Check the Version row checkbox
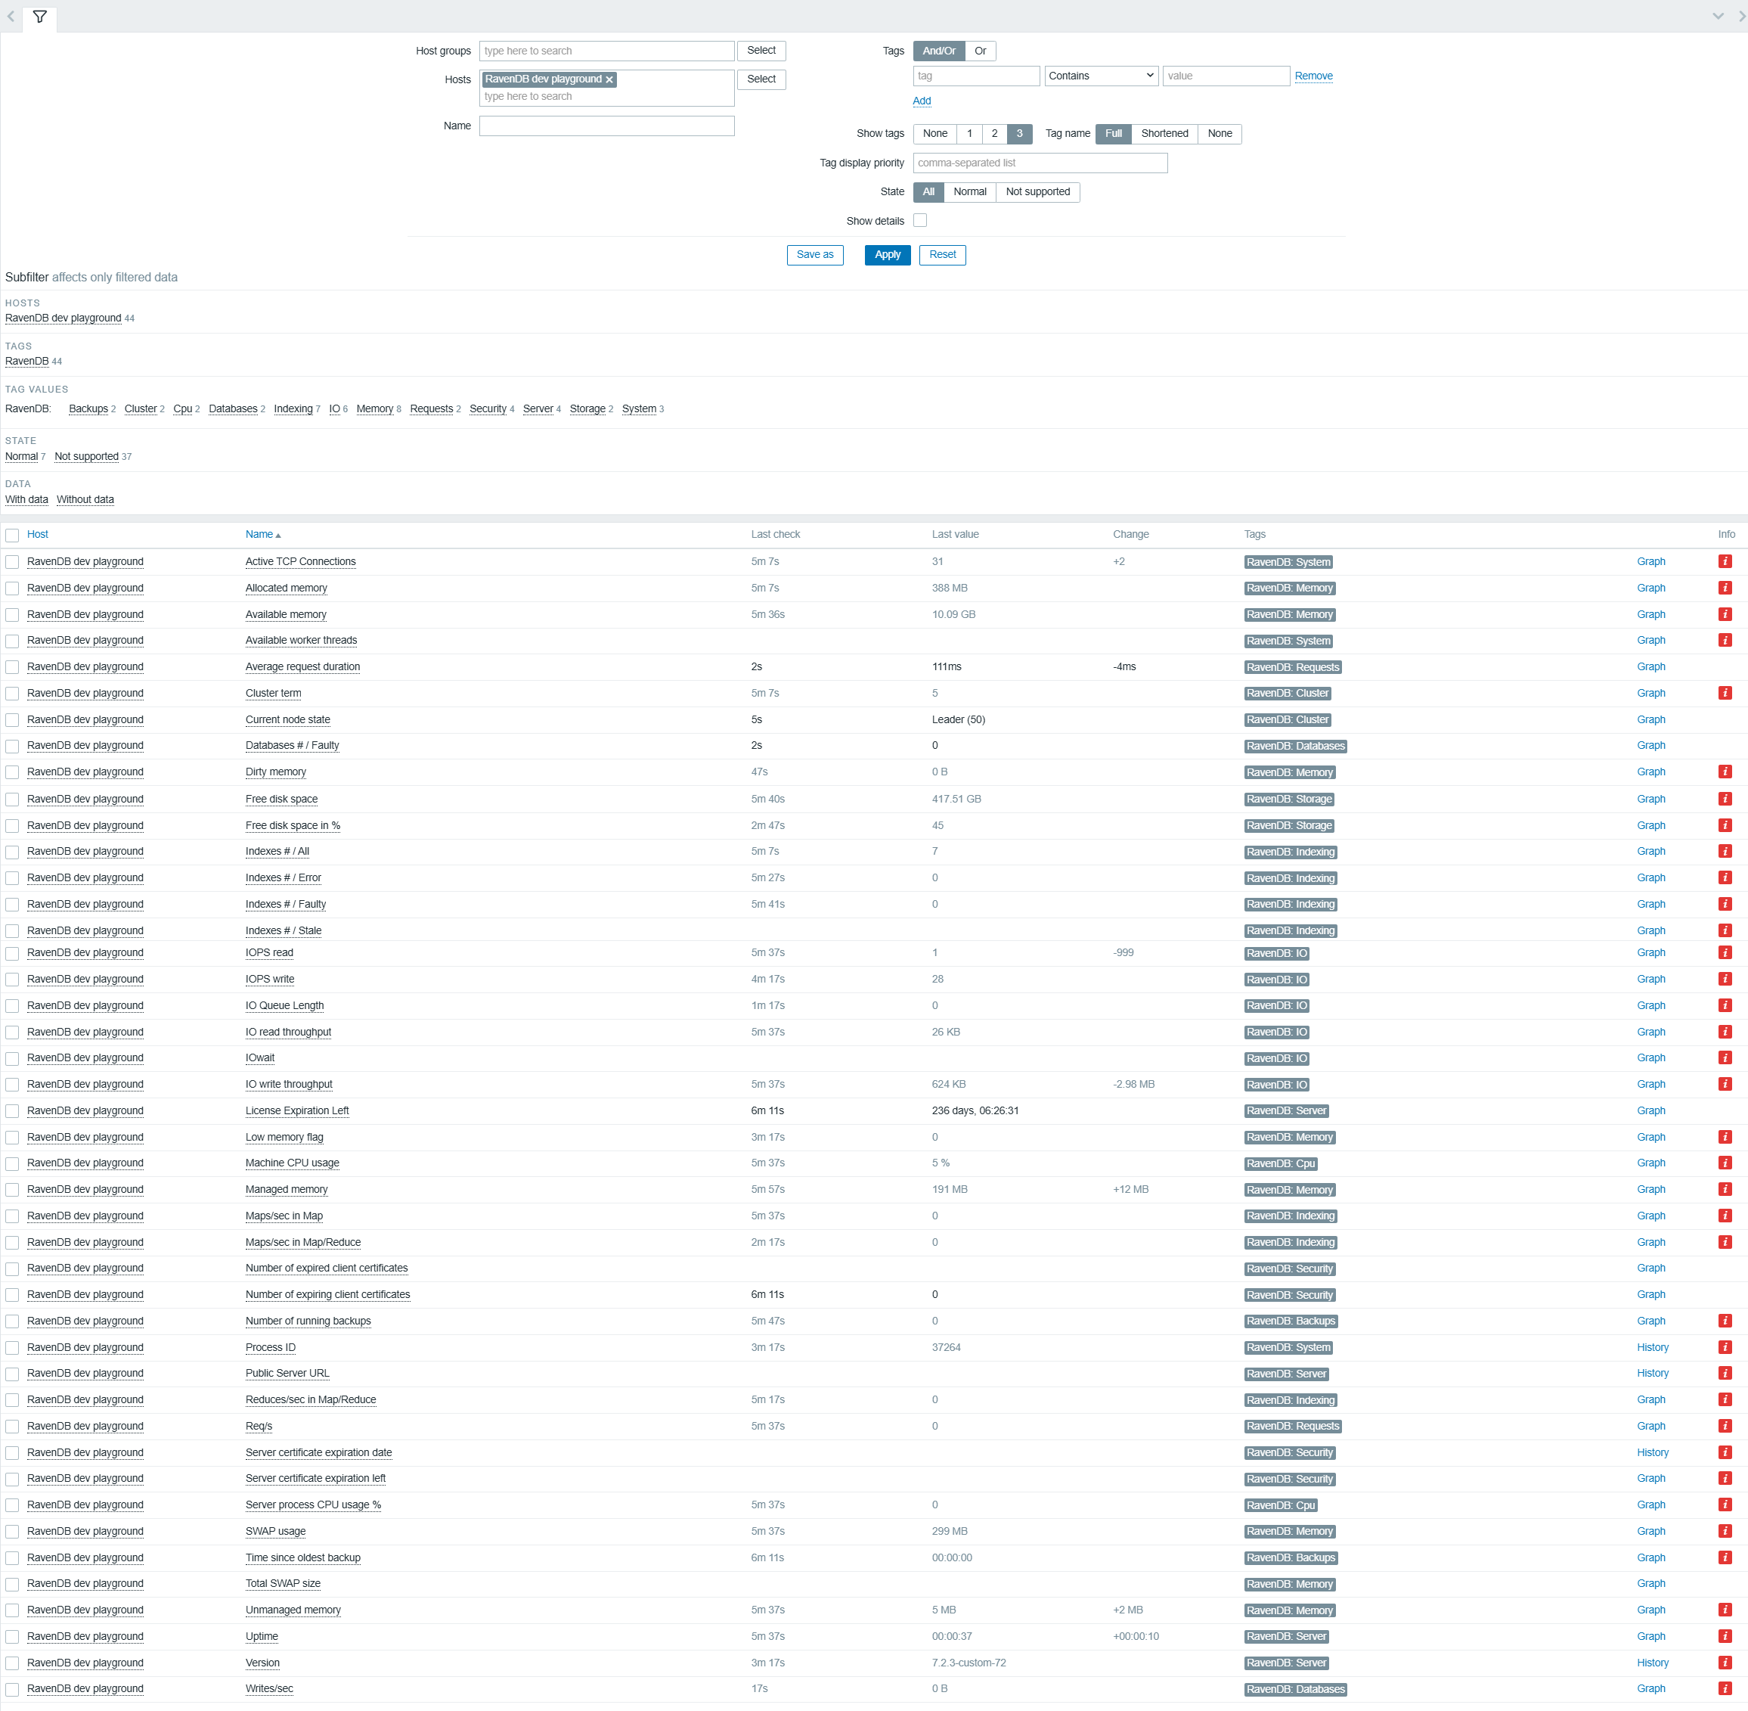Viewport: 1748px width, 1711px height. click(x=13, y=1663)
